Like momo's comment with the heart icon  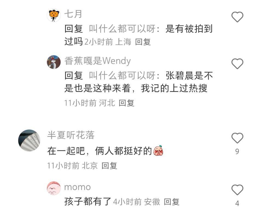(x=237, y=190)
